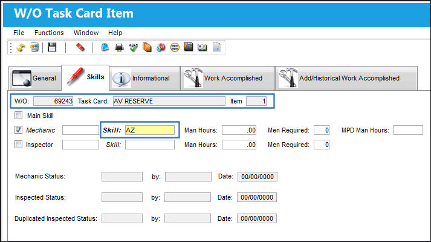Open the Help menu
The width and height of the screenshot is (431, 242).
point(115,33)
